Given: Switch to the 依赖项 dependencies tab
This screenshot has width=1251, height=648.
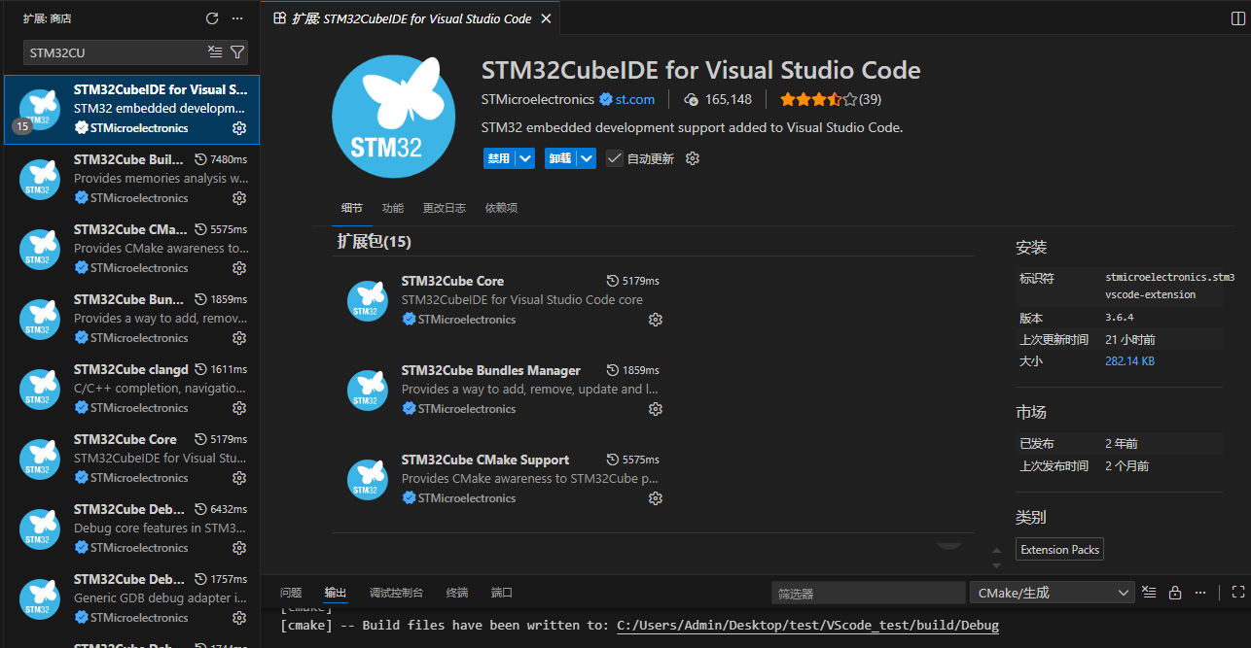Looking at the screenshot, I should pos(501,208).
